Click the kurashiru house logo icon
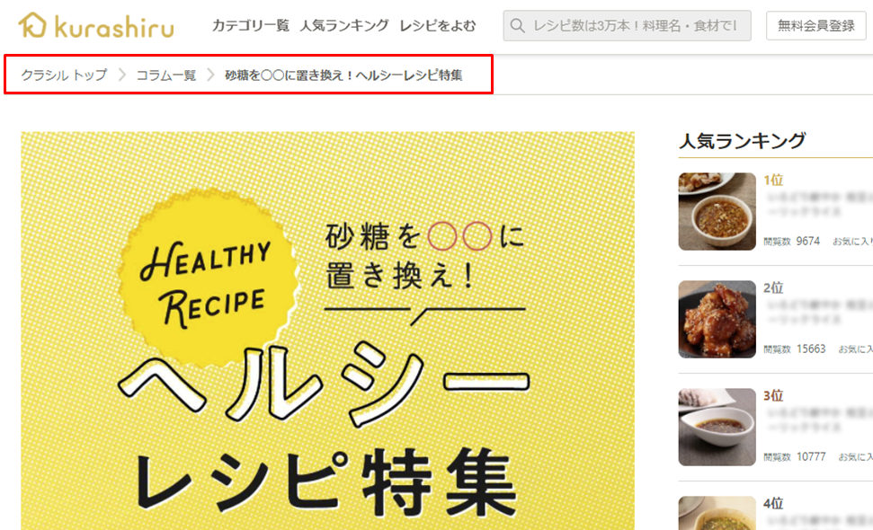Image resolution: width=873 pixels, height=530 pixels. click(x=32, y=25)
